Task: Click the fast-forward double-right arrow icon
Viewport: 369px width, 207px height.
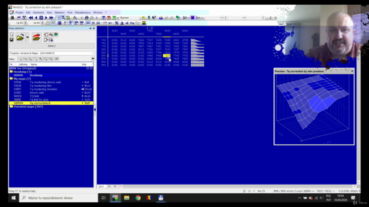Action: point(51,18)
